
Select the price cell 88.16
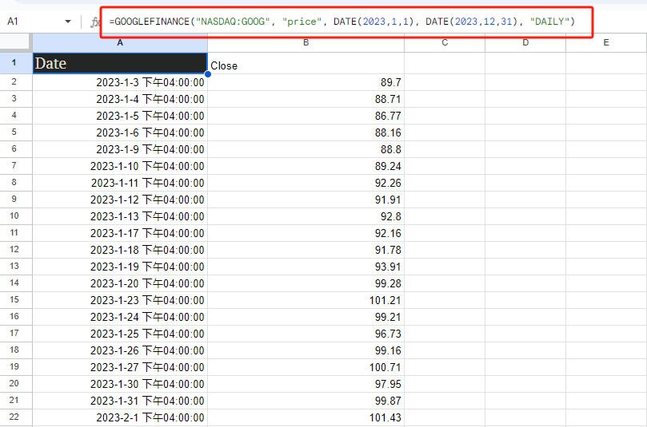pyautogui.click(x=306, y=132)
